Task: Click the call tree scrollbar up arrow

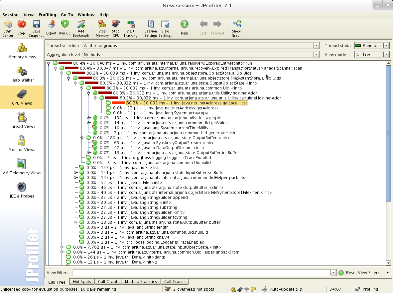Action: (x=388, y=63)
